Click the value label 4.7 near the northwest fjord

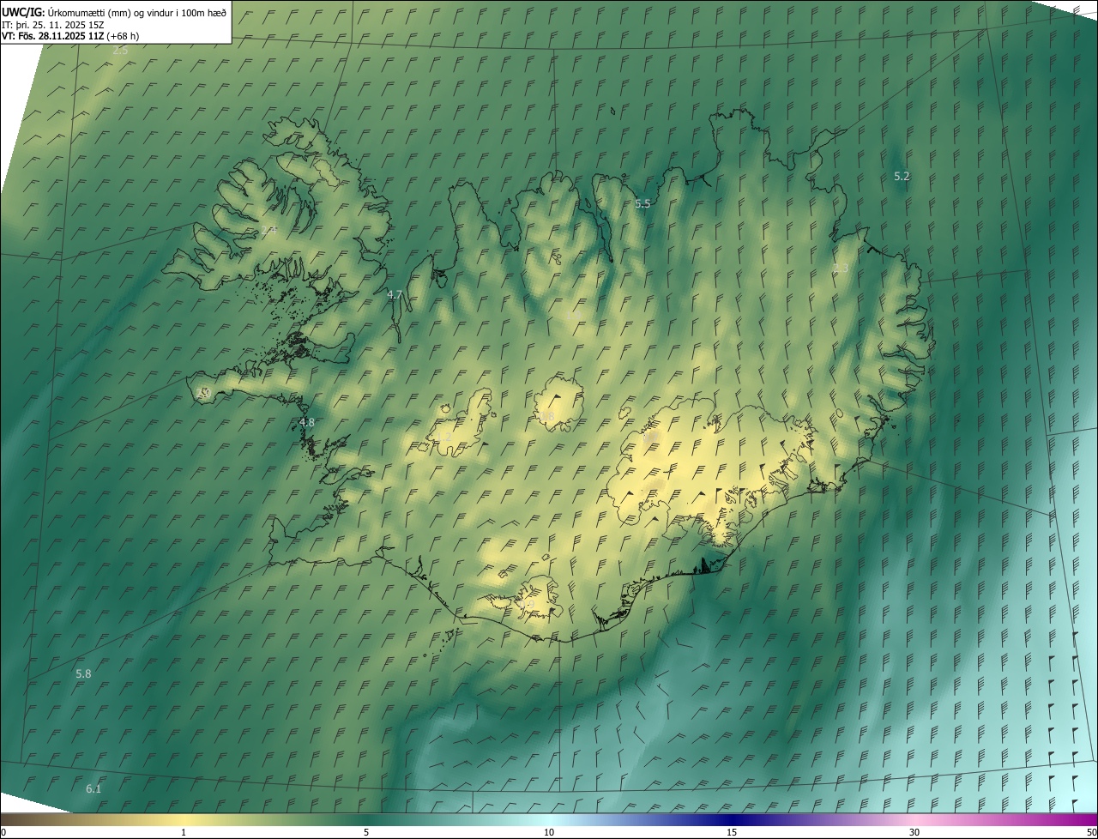(395, 294)
